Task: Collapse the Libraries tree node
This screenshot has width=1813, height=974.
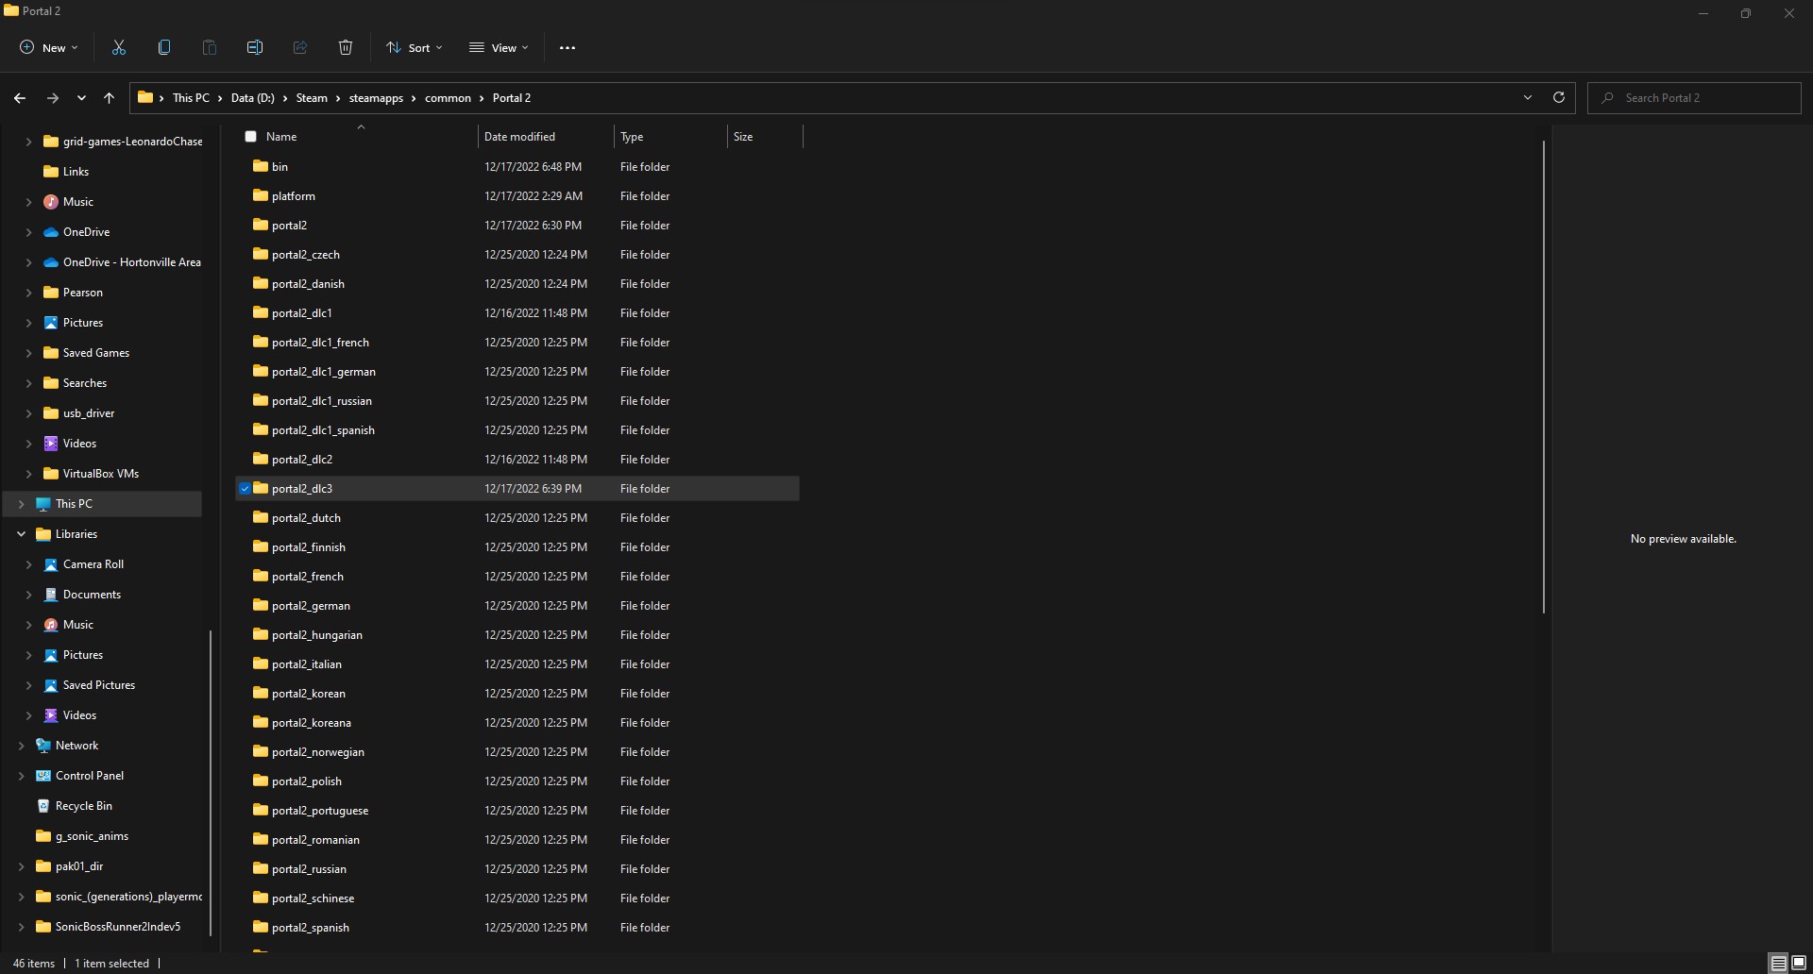Action: point(21,534)
